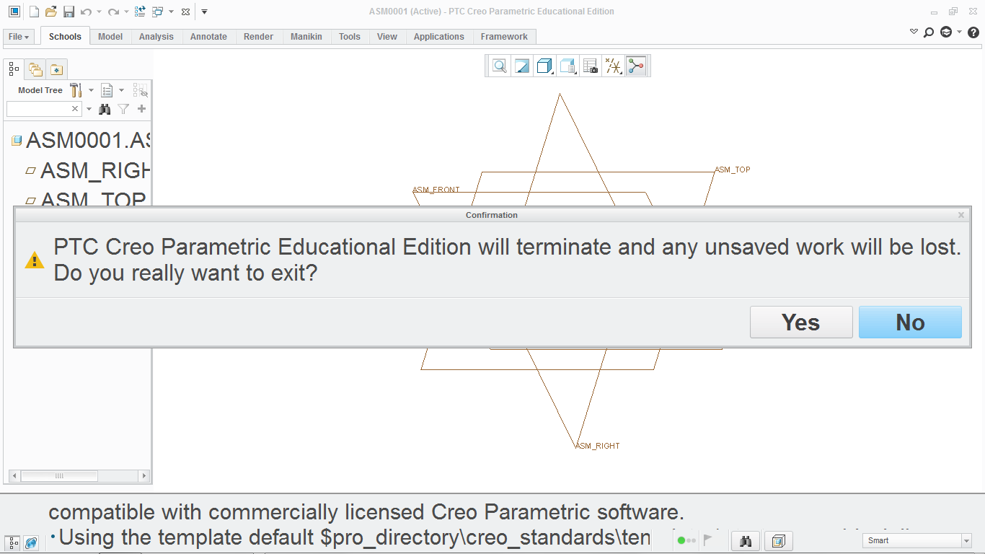Switch to the Model ribbon tab
Screen dimensions: 985x554
pos(110,36)
